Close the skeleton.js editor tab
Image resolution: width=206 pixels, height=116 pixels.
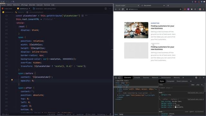click(x=29, y=9)
